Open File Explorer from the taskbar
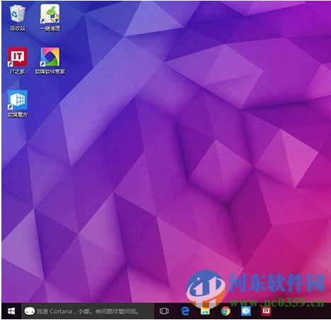Screen dimensions: 331x320 205,312
